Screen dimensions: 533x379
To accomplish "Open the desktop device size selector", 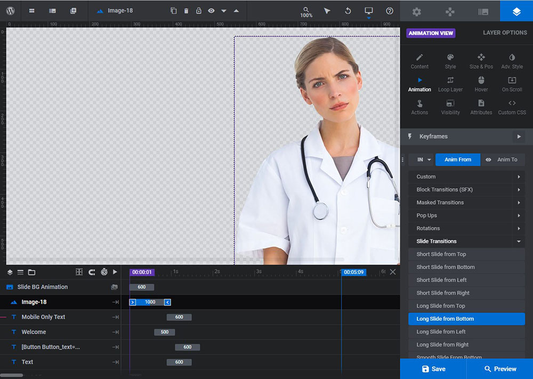I will pos(369,11).
